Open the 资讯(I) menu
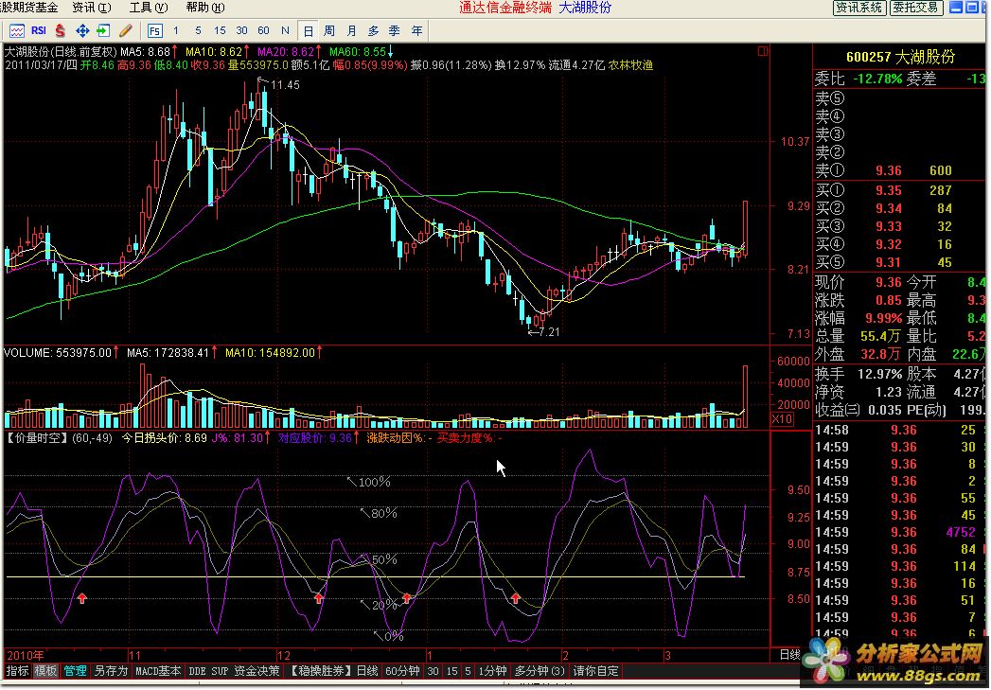The width and height of the screenshot is (991, 690). coord(92,8)
